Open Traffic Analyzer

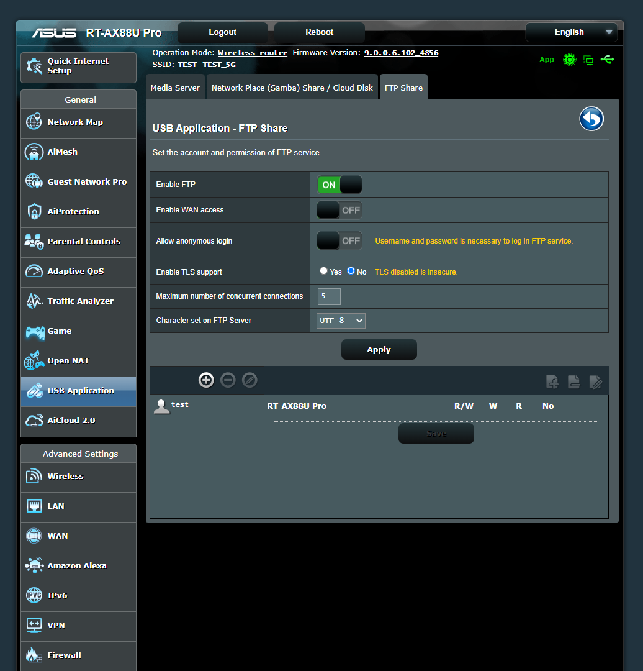point(78,302)
